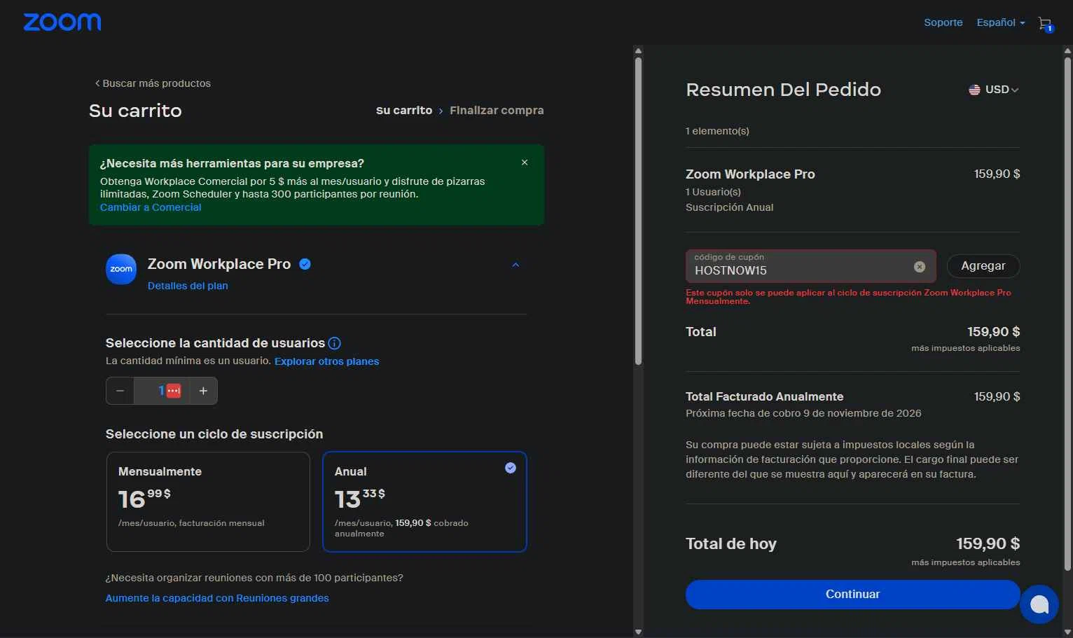Screen dimensions: 1073x638
Task: Open the user quantity info tooltip
Action: (335, 343)
